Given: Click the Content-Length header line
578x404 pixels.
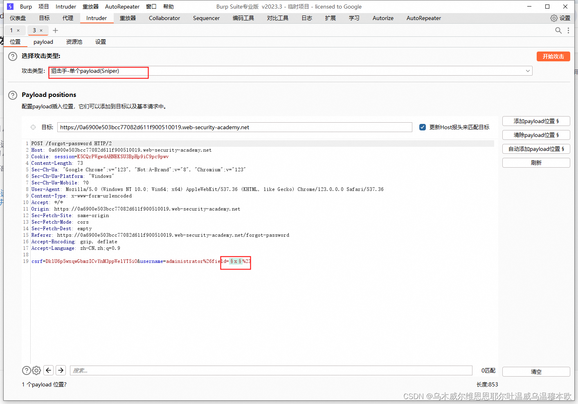Looking at the screenshot, I should [x=57, y=163].
